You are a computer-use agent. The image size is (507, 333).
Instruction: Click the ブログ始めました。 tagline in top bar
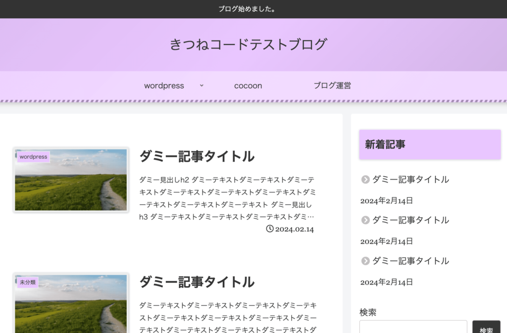coord(247,9)
